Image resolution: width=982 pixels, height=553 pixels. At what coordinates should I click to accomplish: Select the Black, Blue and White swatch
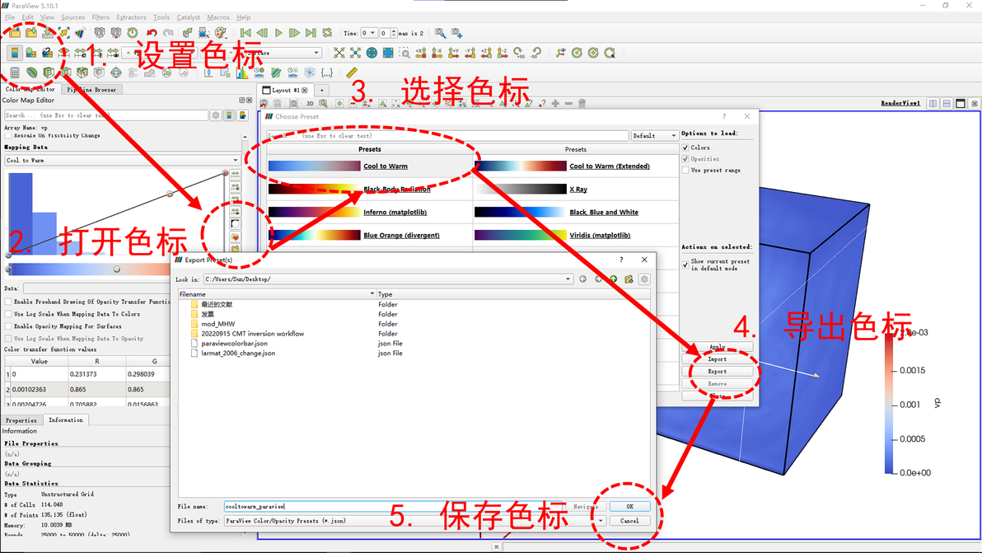pos(521,213)
